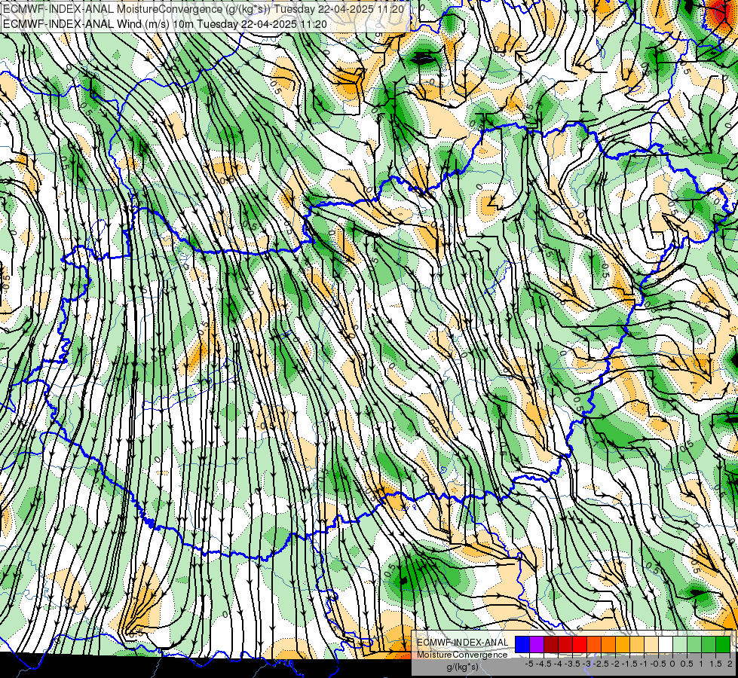This screenshot has width=738, height=678.
Task: Click the '-5' tick label in legend
Action: pos(529,664)
